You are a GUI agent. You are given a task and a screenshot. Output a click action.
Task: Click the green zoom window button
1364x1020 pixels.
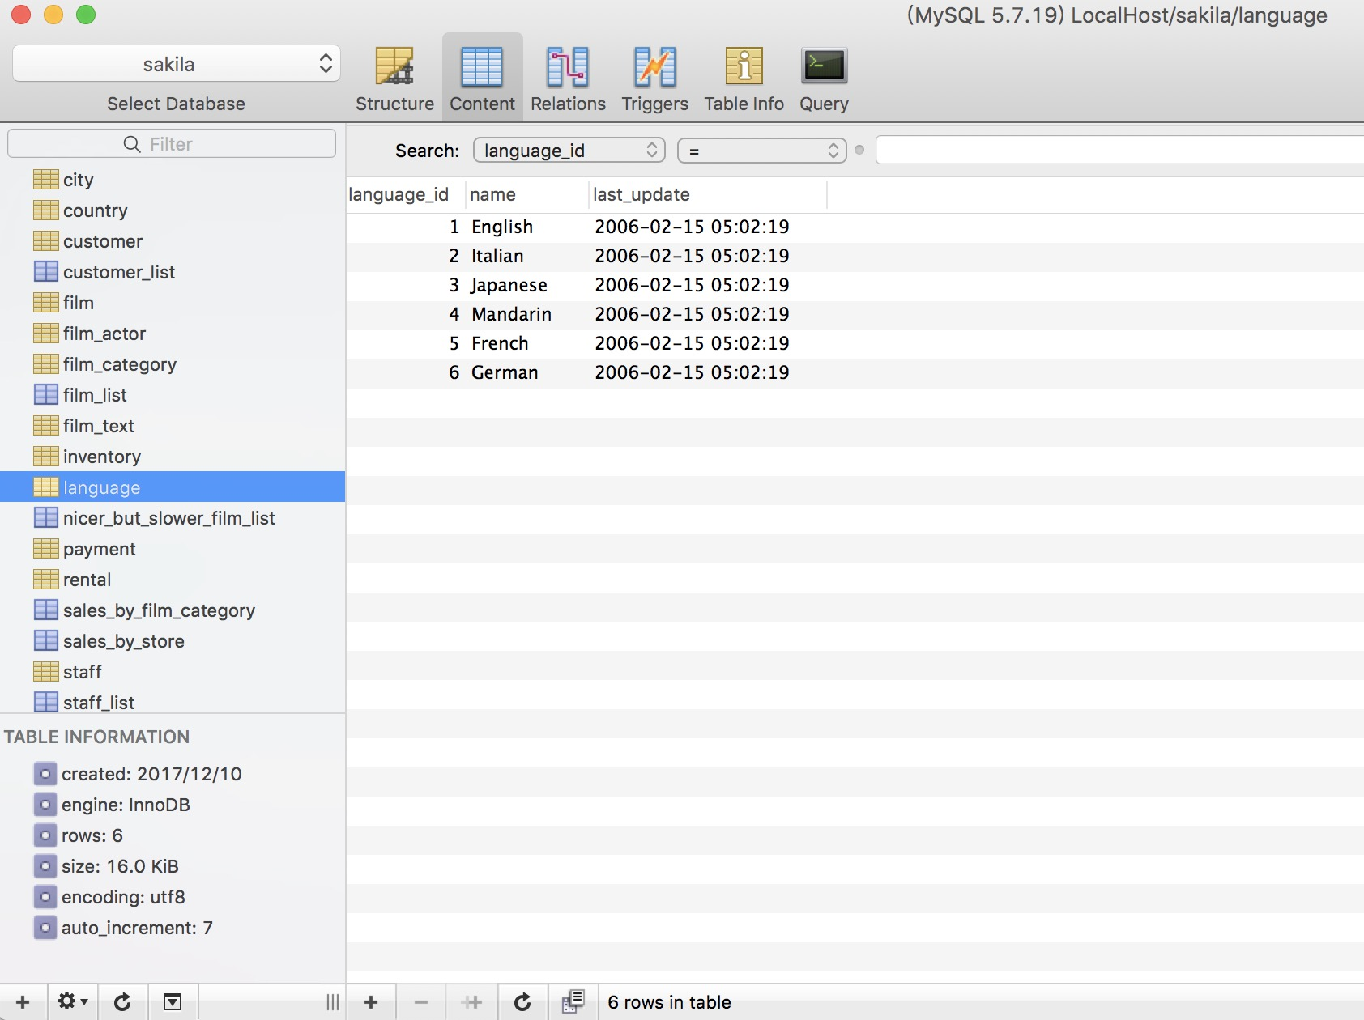[x=86, y=15]
